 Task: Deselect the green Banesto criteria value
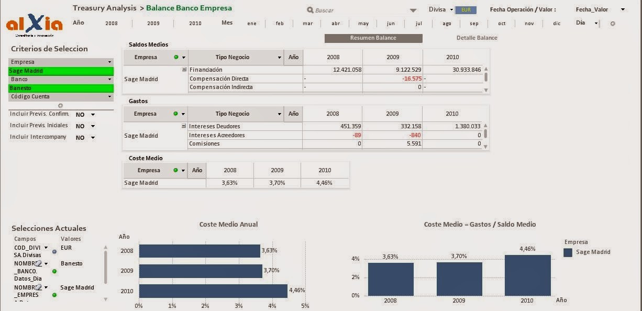[x=61, y=88]
